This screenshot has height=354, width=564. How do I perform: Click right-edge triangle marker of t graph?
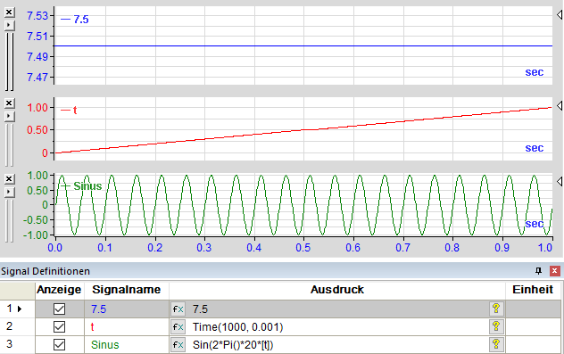(x=560, y=105)
